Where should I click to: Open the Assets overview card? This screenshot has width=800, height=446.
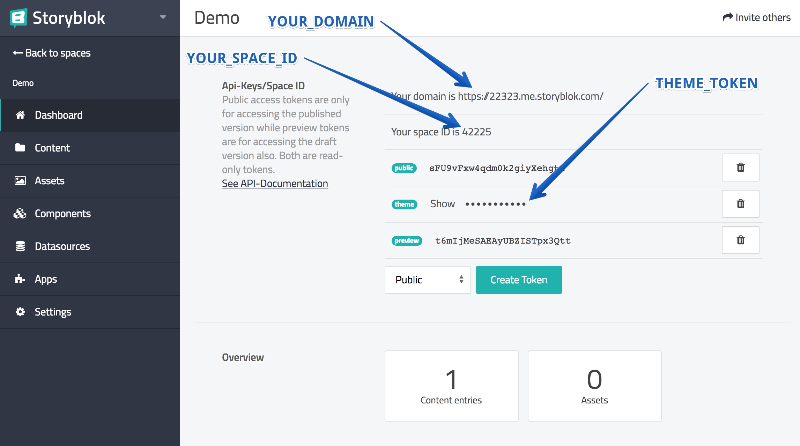[594, 386]
